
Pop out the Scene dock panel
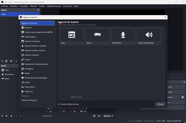pos(38,10)
